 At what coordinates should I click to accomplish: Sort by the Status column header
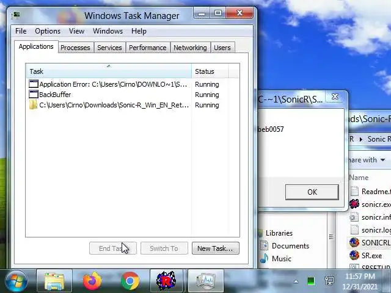(210, 71)
